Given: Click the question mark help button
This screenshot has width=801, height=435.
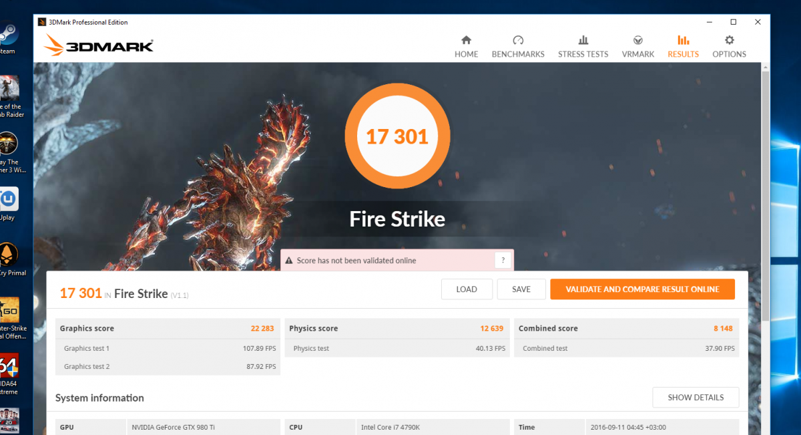Looking at the screenshot, I should pos(503,261).
